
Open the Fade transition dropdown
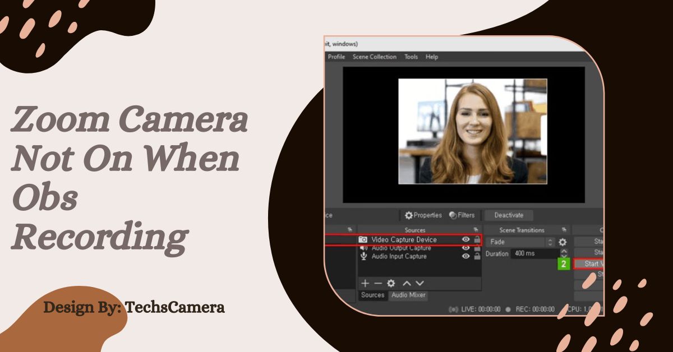521,242
